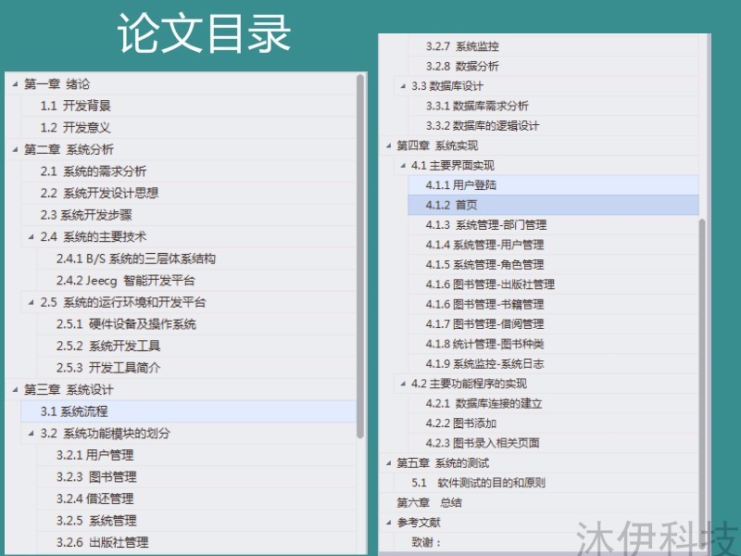The width and height of the screenshot is (741, 556).
Task: Collapse the 第二章 系统分析 node
Action: tap(15, 149)
